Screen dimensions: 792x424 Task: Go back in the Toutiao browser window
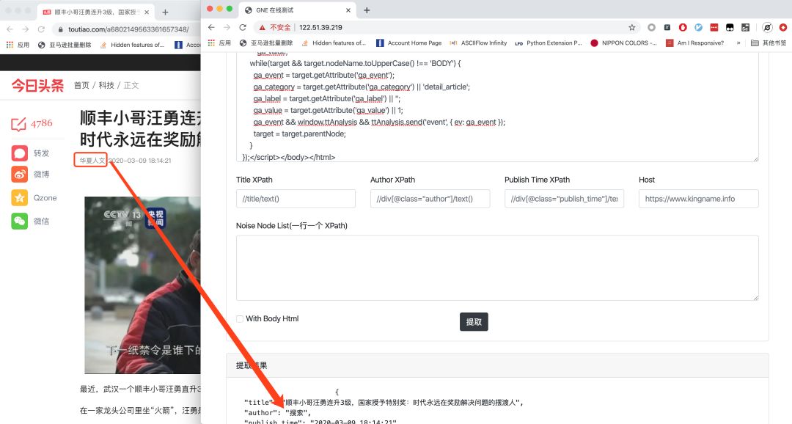tap(10, 29)
